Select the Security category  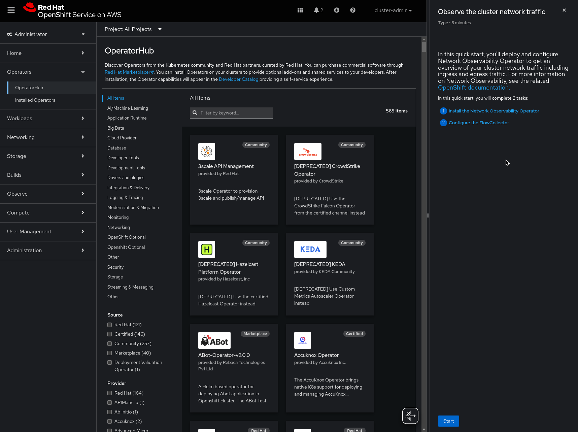[x=115, y=267]
